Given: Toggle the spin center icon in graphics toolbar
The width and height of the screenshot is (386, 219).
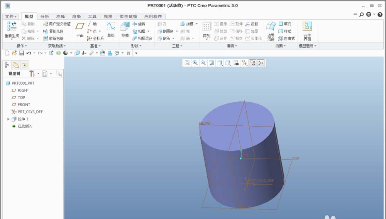Looking at the screenshot, I should coord(261,63).
